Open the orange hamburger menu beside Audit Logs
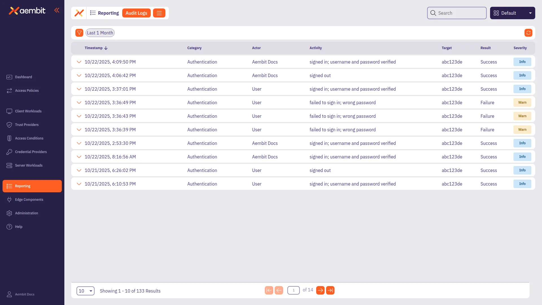This screenshot has height=305, width=542. click(x=159, y=13)
